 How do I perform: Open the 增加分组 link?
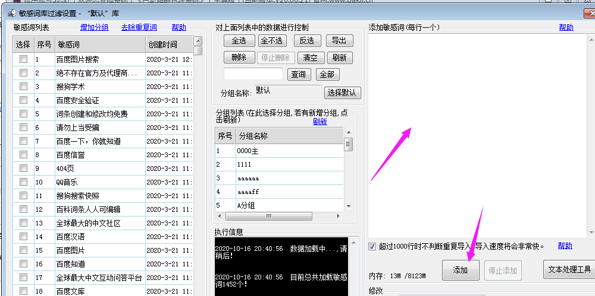pyautogui.click(x=95, y=27)
